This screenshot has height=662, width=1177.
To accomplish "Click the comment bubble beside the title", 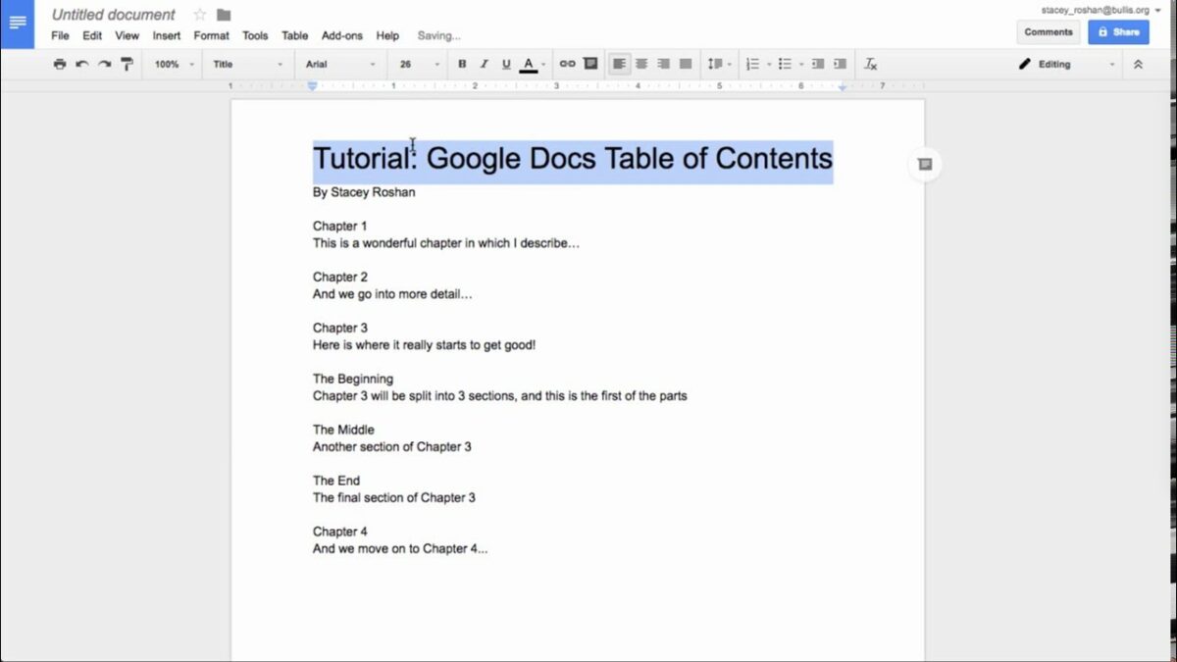I will click(x=923, y=164).
